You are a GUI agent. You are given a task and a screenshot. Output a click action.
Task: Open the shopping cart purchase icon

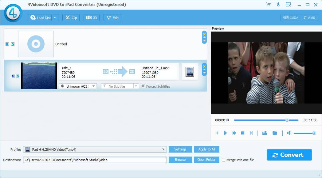[269, 4]
